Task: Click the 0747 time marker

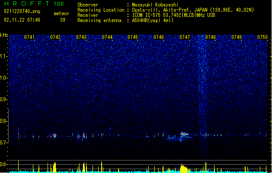Action: 185,37
